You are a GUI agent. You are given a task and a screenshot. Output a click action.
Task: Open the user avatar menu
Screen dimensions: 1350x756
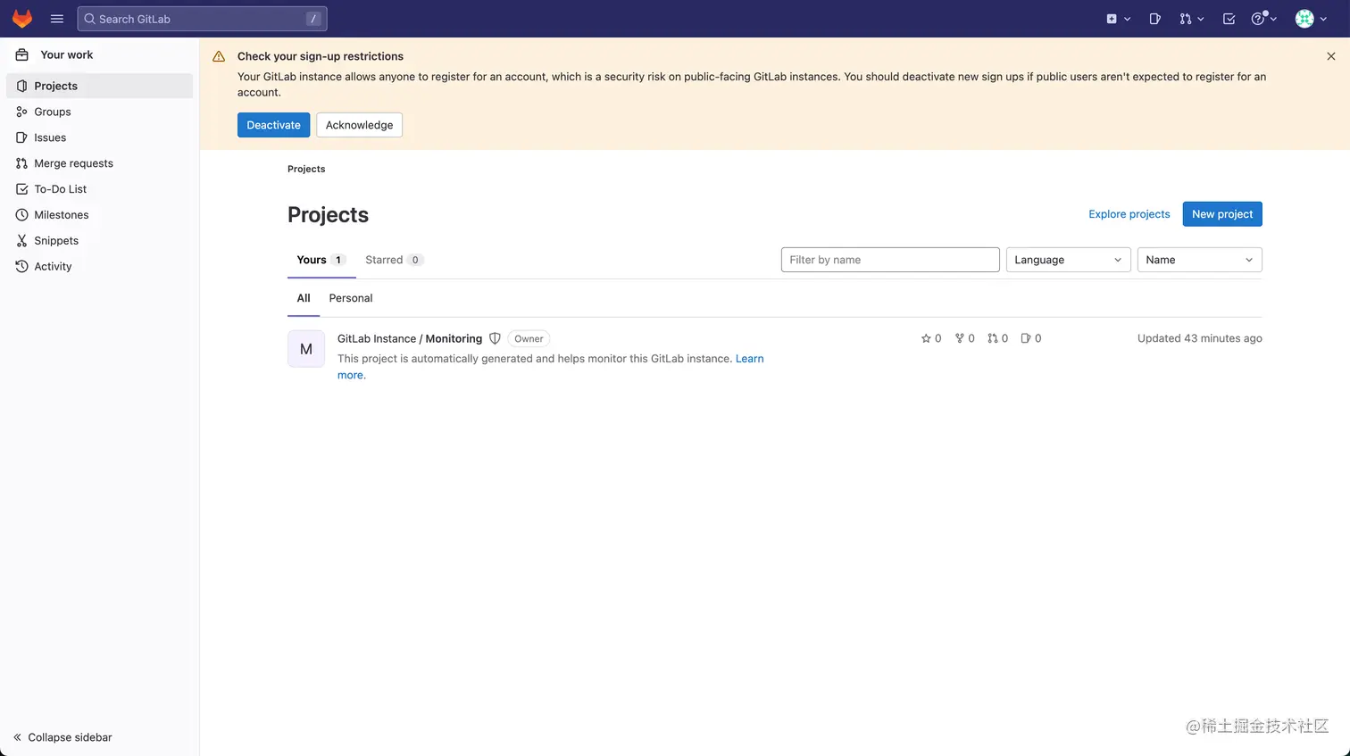[1311, 19]
